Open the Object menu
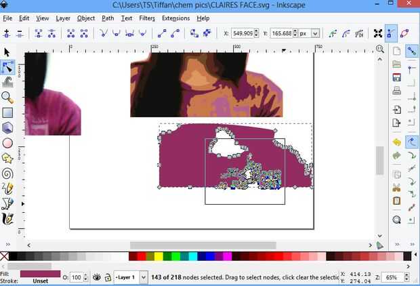Image resolution: width=420 pixels, height=286 pixels. tap(86, 18)
